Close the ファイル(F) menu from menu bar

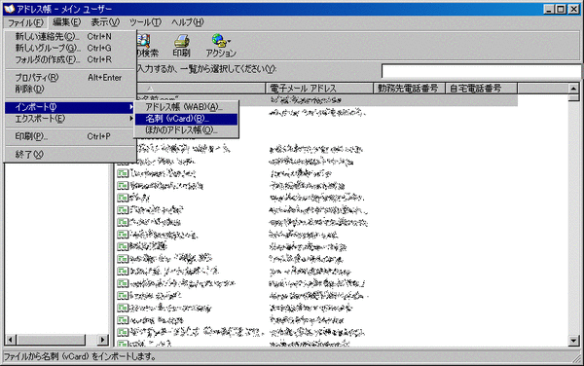[25, 22]
